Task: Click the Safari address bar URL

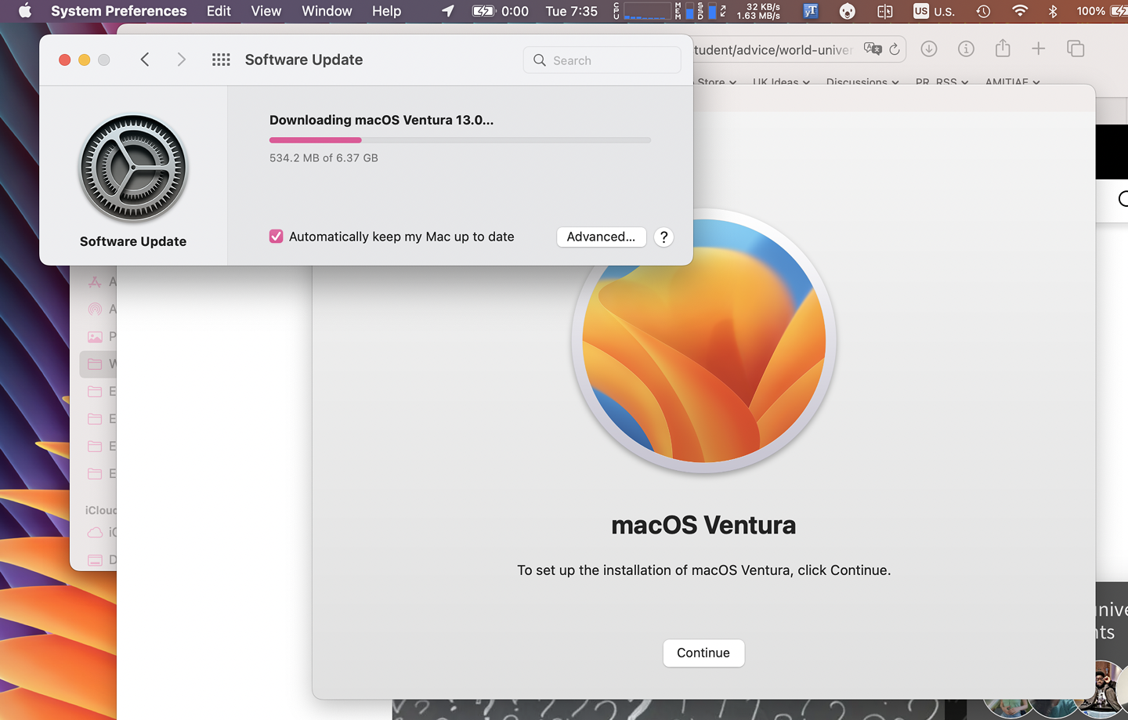Action: (773, 50)
